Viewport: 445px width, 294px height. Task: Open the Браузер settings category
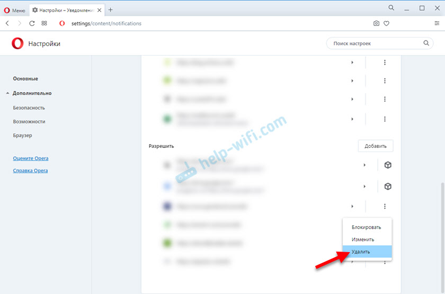click(x=22, y=136)
